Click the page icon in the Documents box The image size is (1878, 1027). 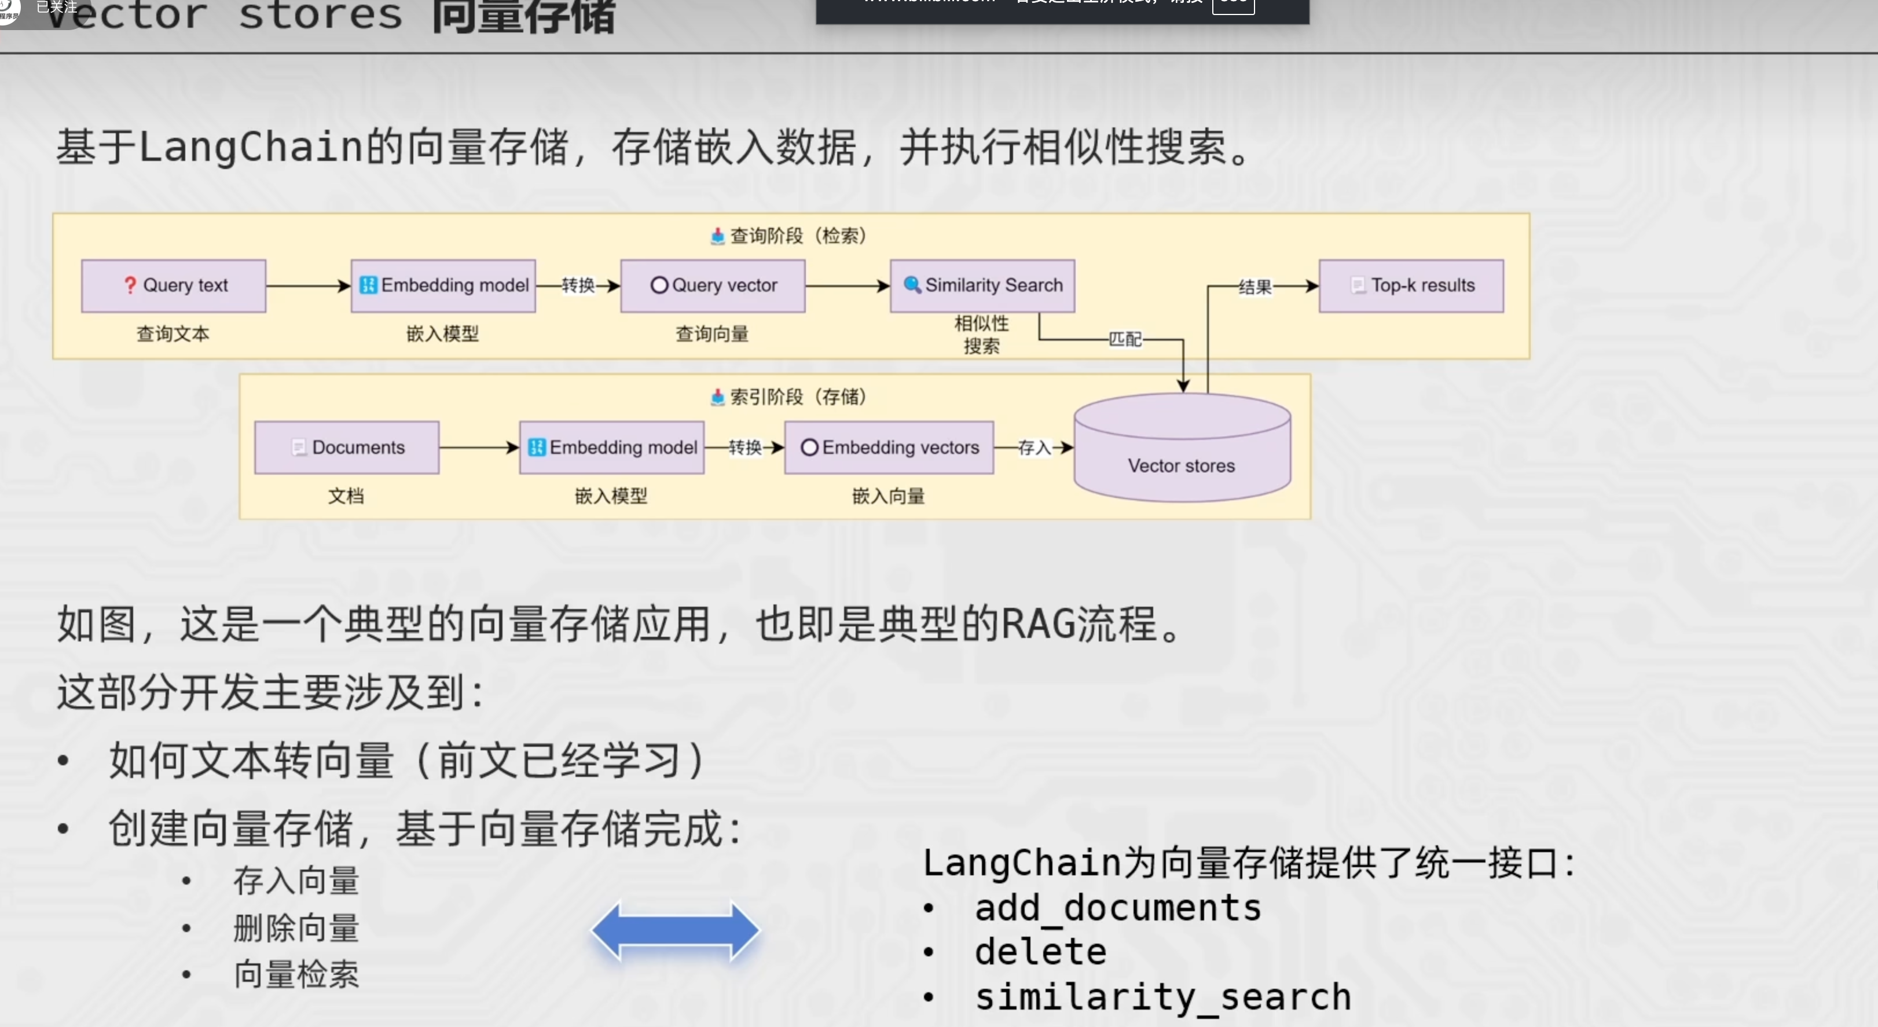(x=299, y=447)
